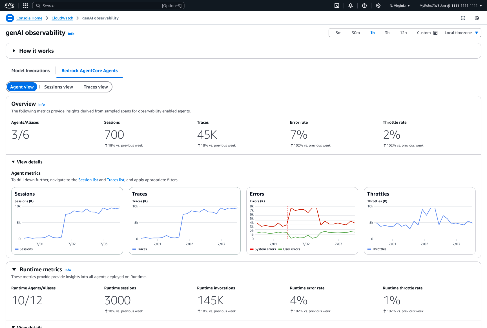This screenshot has height=328, width=487.
Task: Click the AWS search field
Action: pos(109,6)
